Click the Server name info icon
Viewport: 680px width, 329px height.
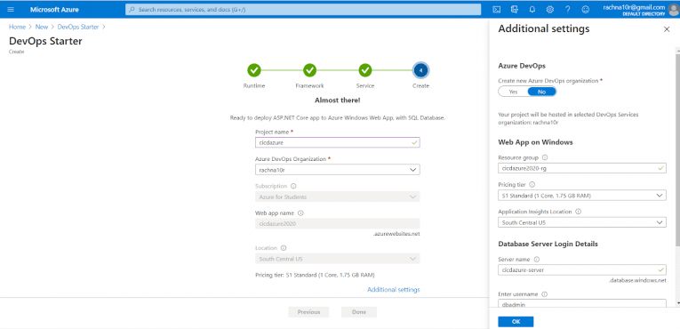click(537, 259)
